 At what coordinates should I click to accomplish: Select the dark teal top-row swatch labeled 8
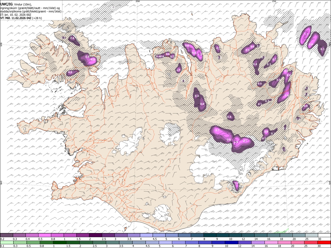click(210, 235)
